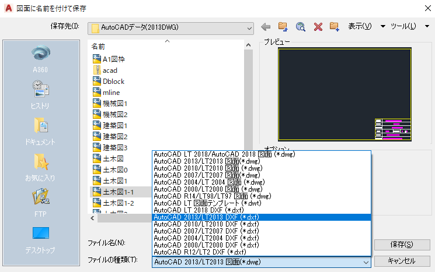Viewport: 435px width, 272px height.
Task: Create a new folder icon
Action: pyautogui.click(x=335, y=27)
